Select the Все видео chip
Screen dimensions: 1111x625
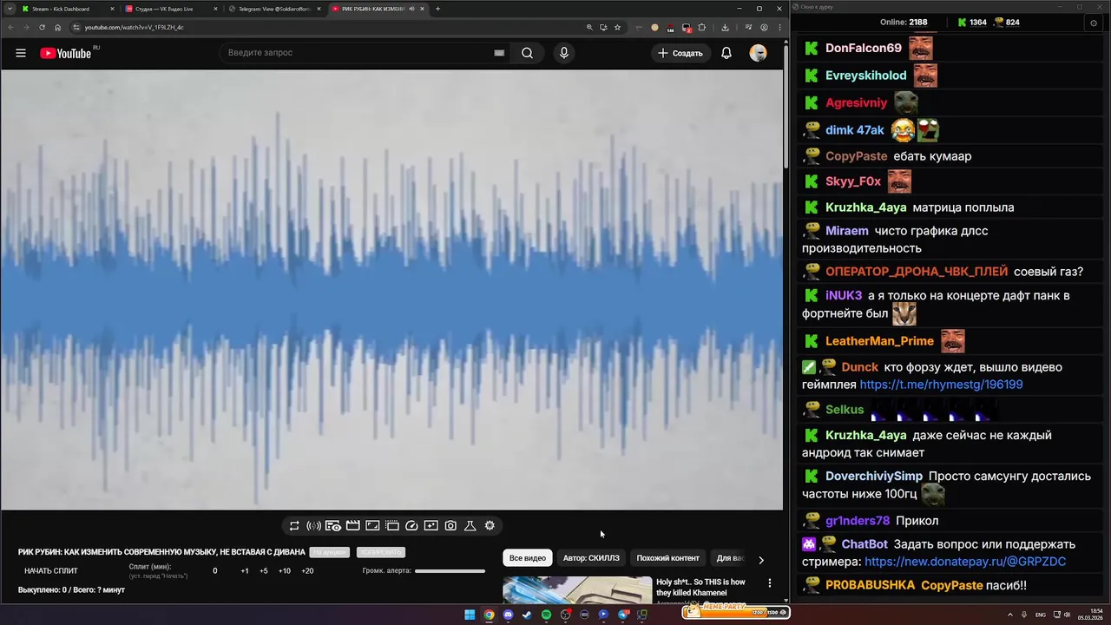point(528,558)
